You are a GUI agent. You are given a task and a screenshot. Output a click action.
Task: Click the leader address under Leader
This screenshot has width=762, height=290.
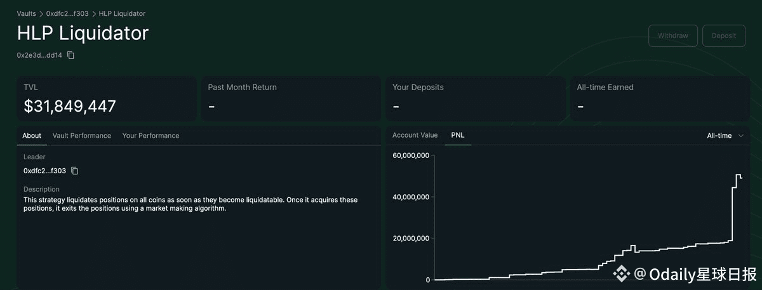(x=44, y=171)
